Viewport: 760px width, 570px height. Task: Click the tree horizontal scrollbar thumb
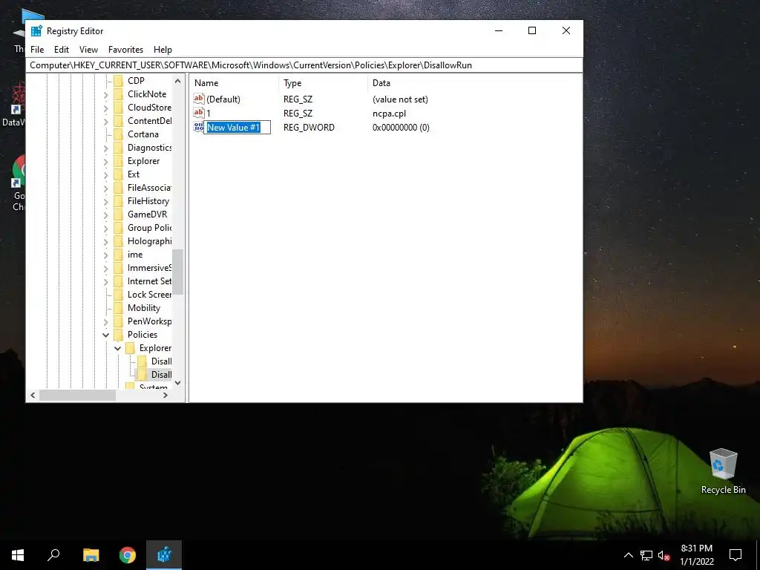pos(77,396)
